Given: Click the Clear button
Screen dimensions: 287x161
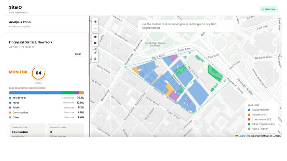Looking at the screenshot, I should (x=78, y=54).
